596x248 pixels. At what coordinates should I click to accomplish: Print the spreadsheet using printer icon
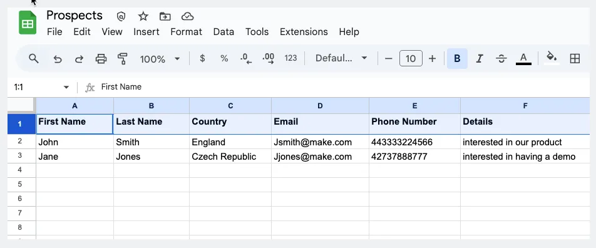(101, 59)
